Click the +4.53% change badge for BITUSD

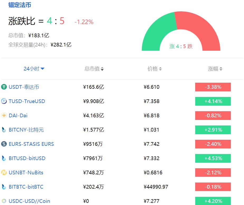click(213, 158)
